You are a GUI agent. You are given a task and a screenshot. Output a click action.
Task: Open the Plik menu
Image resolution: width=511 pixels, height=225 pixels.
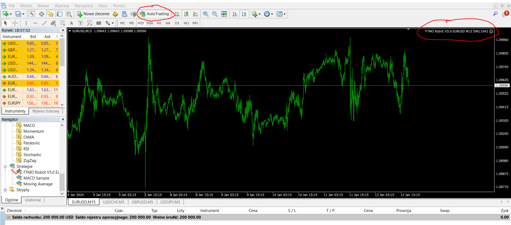(x=12, y=6)
